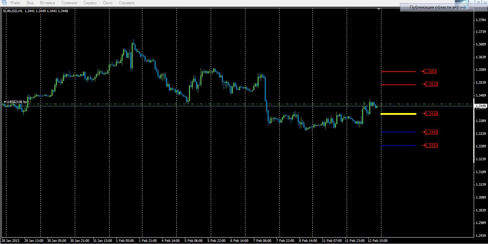This screenshot has height=244, width=488.
Task: Click the 5 Feb 22:00 time label
Action: click(x=216, y=241)
